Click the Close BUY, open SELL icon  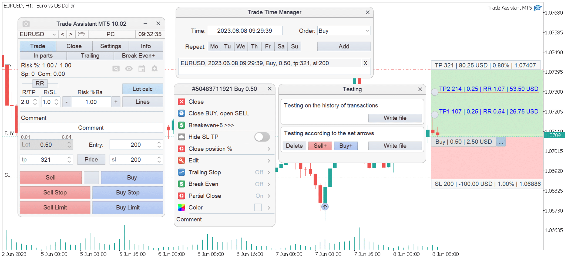(x=182, y=113)
